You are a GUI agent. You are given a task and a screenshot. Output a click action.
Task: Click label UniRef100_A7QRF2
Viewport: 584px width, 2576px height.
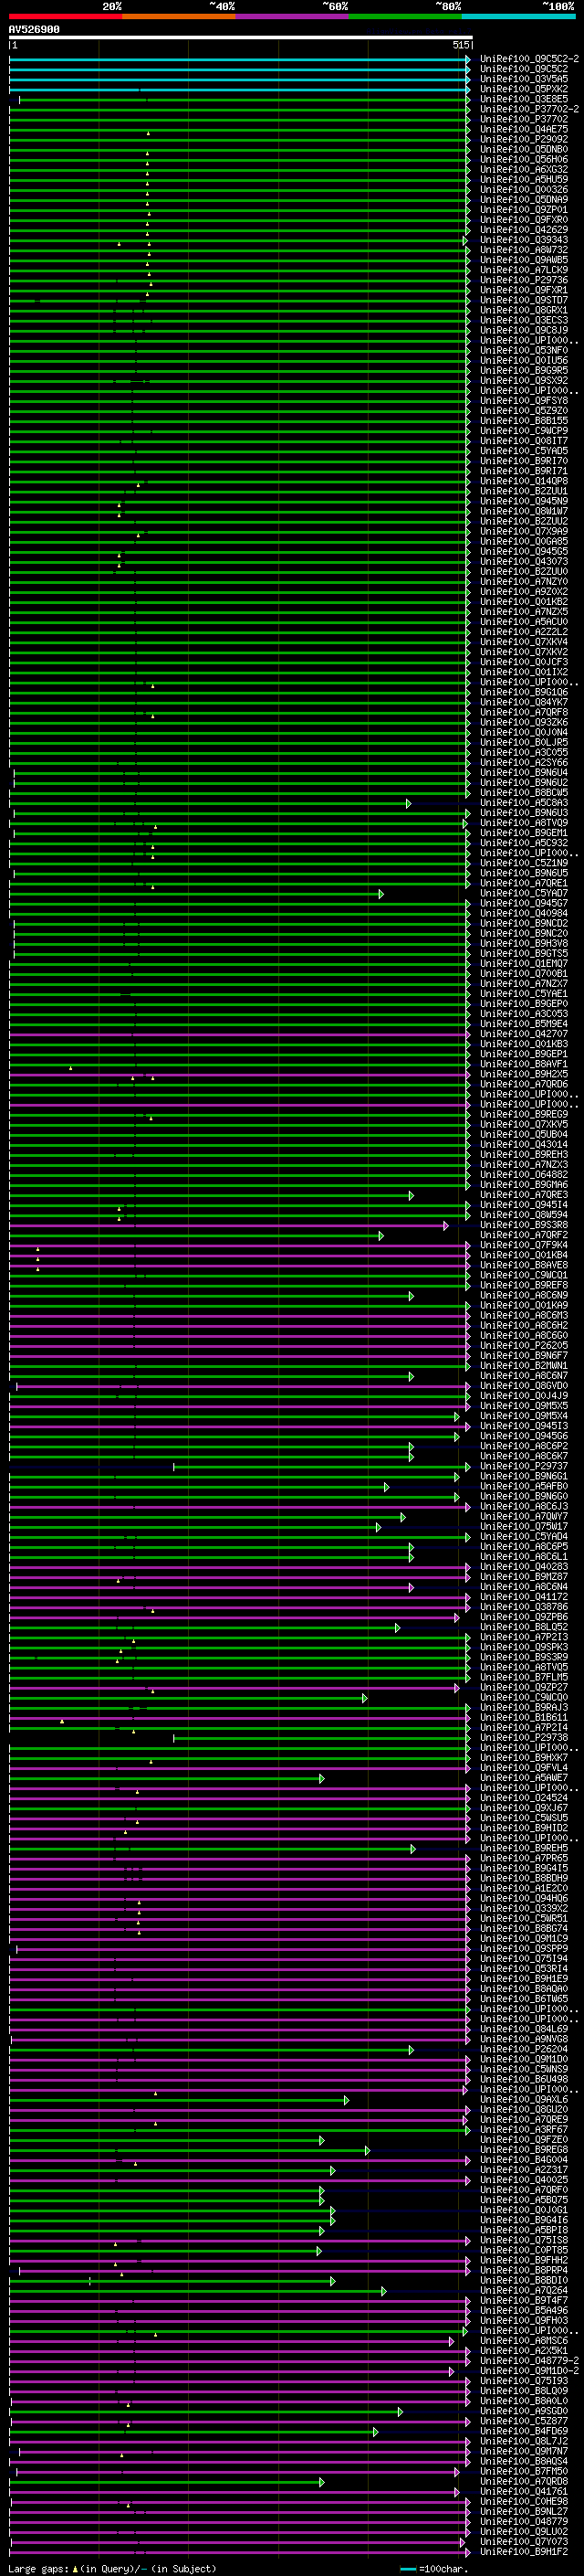coord(524,1234)
